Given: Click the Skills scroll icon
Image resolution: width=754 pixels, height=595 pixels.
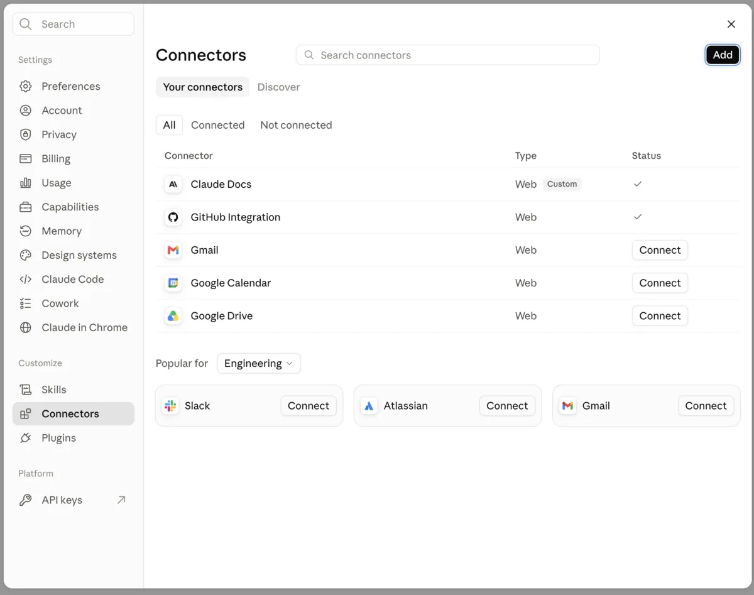Looking at the screenshot, I should [x=26, y=390].
